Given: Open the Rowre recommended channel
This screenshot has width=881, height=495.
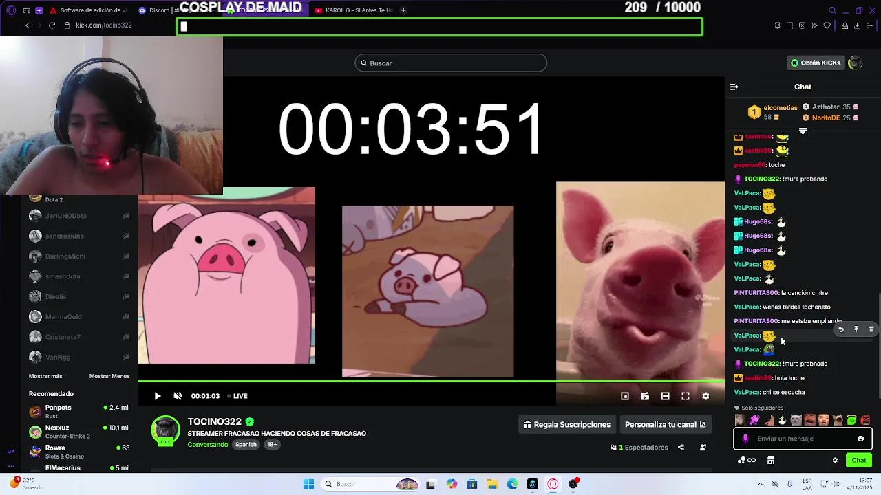Looking at the screenshot, I should (x=79, y=452).
